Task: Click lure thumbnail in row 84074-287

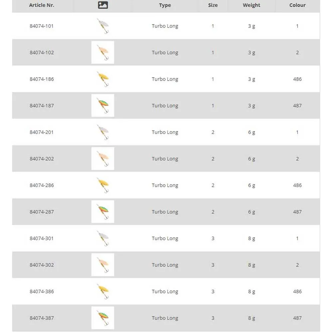Action: click(x=103, y=212)
